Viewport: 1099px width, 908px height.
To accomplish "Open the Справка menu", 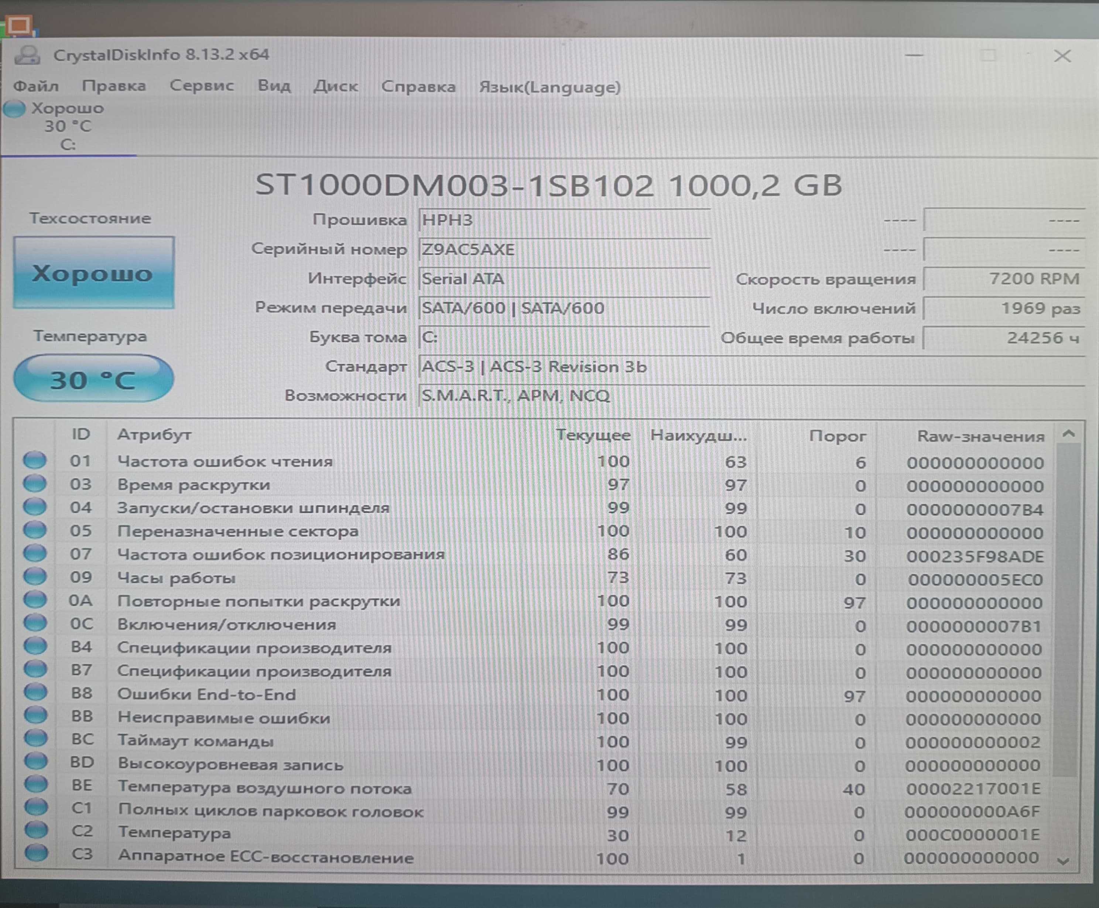I will (418, 86).
